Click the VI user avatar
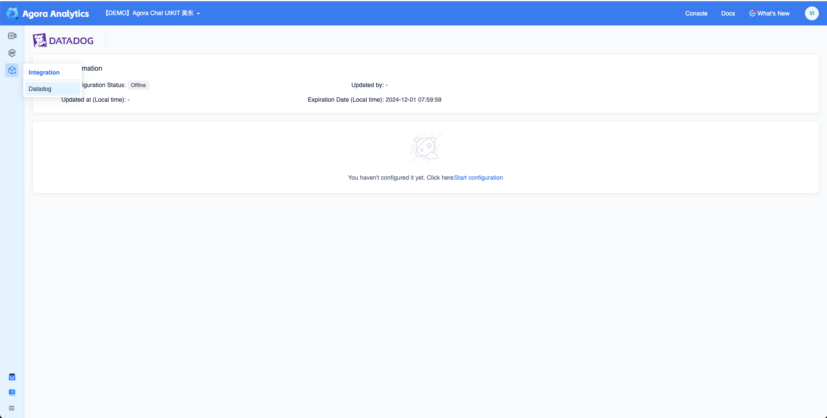The image size is (827, 418). (x=811, y=13)
